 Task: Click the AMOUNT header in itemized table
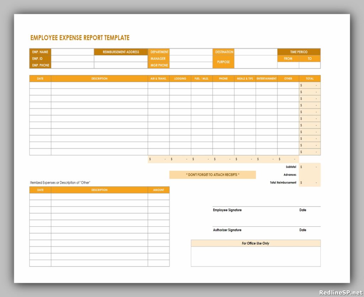coord(159,190)
